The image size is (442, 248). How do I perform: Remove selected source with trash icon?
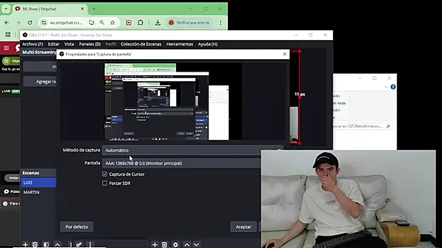(164, 245)
